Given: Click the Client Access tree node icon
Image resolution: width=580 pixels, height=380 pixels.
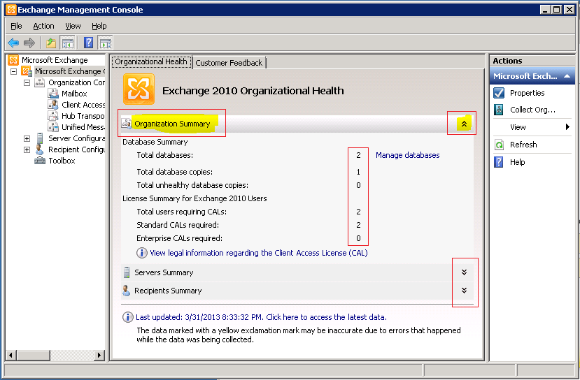Looking at the screenshot, I should click(x=53, y=105).
